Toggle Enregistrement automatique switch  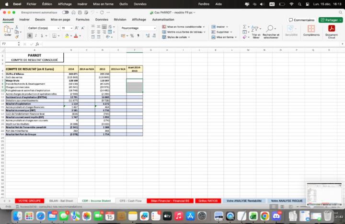[x=65, y=12]
